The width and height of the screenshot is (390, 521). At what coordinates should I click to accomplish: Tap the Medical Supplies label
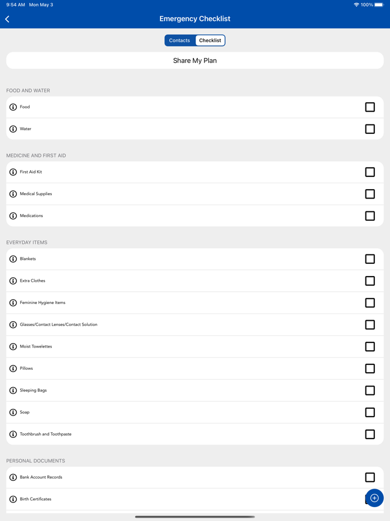[x=36, y=194]
